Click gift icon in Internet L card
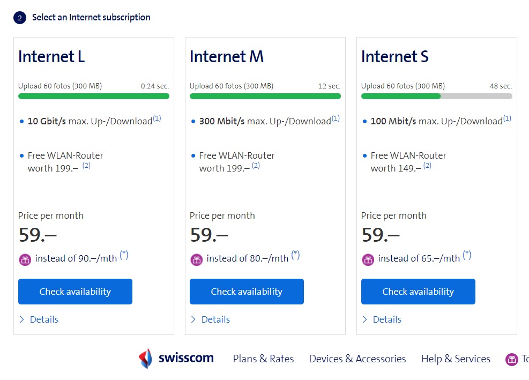Image resolution: width=529 pixels, height=380 pixels. [25, 259]
